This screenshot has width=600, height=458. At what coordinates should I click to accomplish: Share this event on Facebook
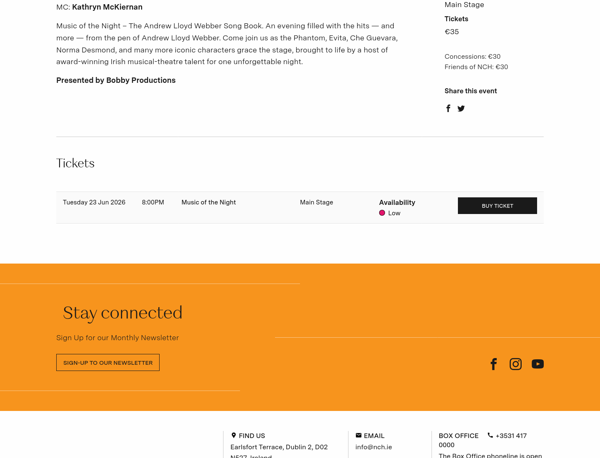tap(448, 108)
